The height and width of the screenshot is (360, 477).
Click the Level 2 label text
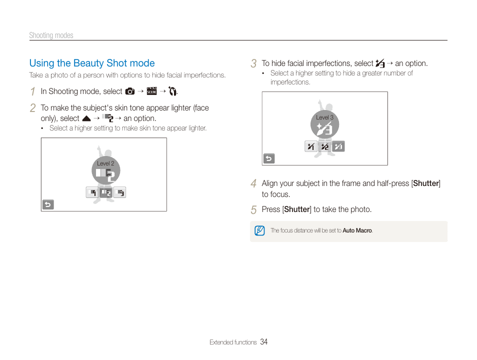pos(105,163)
